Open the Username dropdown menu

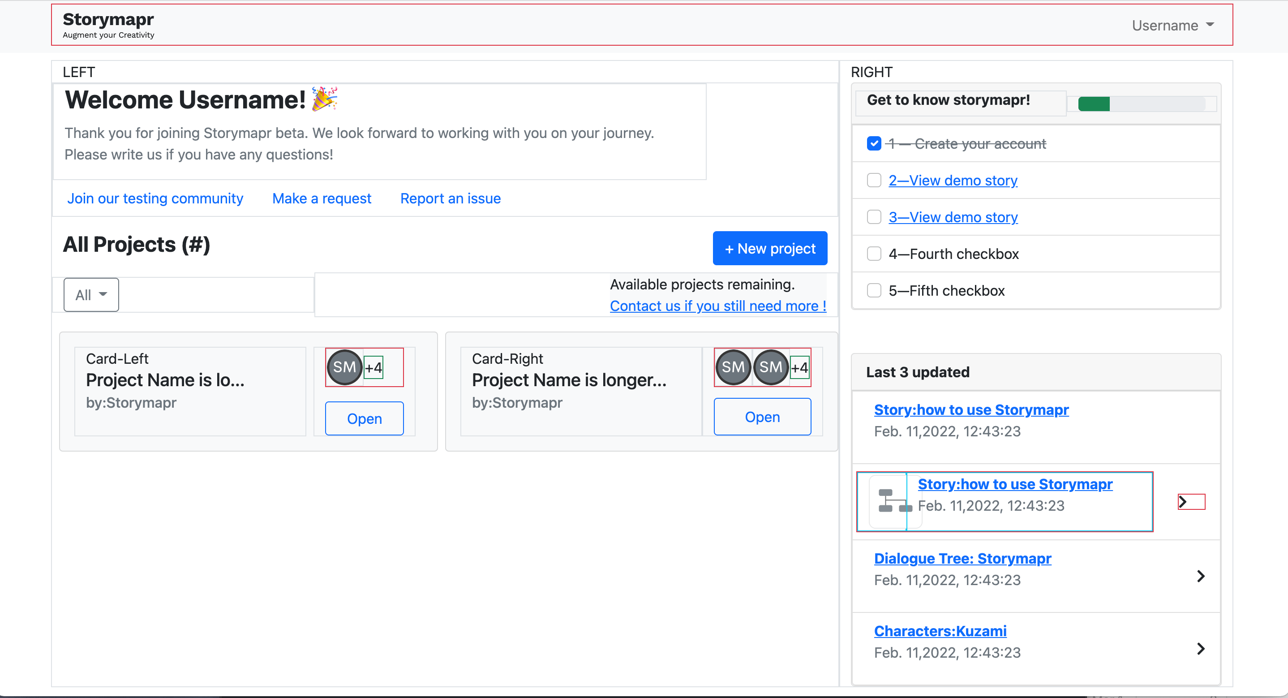click(1173, 25)
